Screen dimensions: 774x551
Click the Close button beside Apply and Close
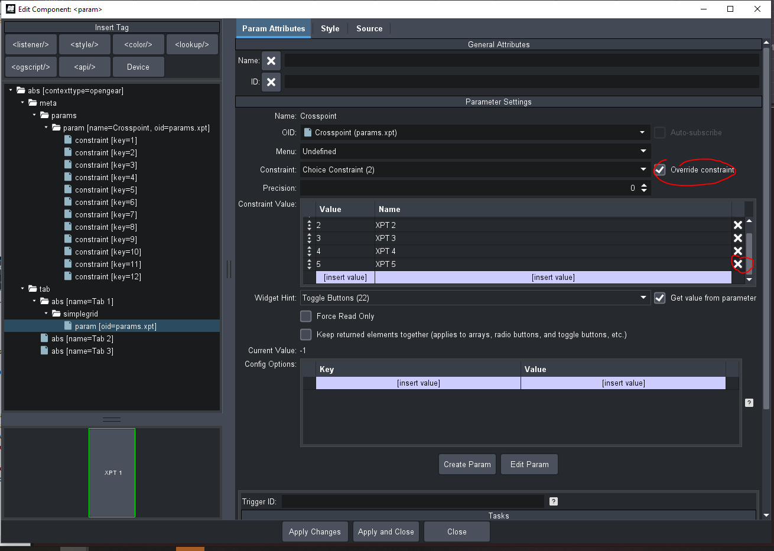click(457, 532)
